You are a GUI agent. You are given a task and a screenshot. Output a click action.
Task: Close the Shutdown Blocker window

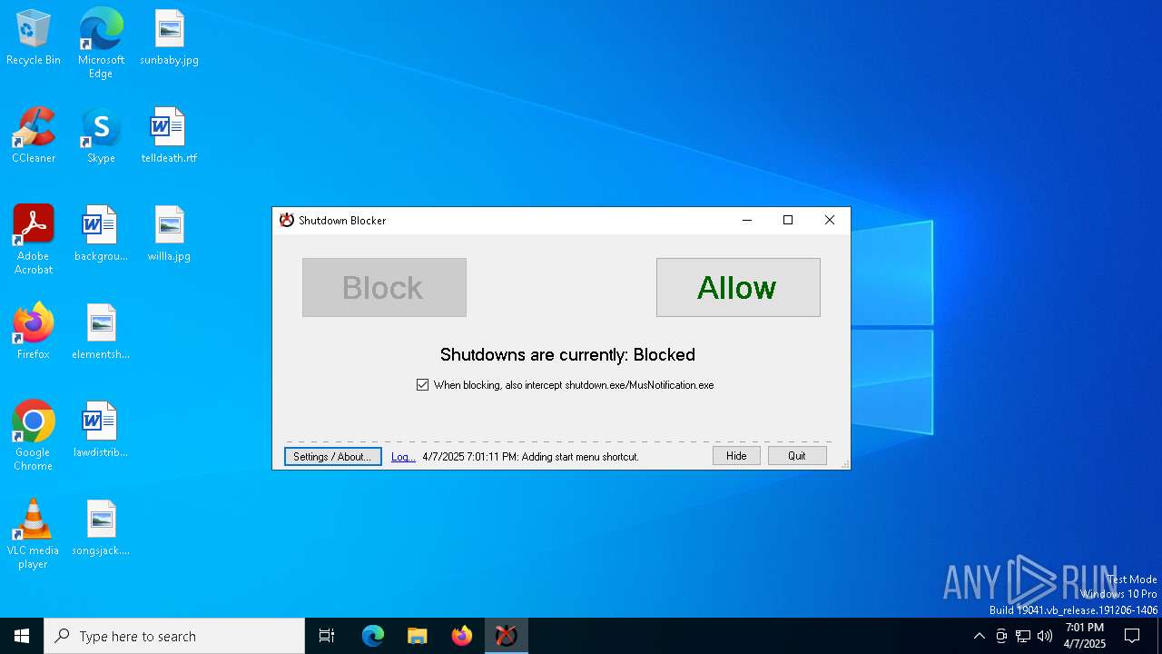pyautogui.click(x=830, y=220)
